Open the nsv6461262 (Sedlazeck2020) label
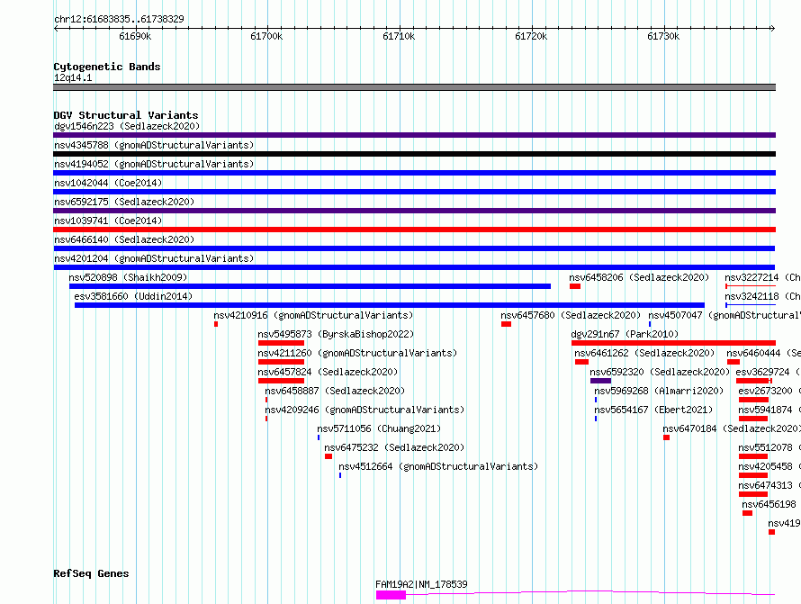 click(644, 353)
